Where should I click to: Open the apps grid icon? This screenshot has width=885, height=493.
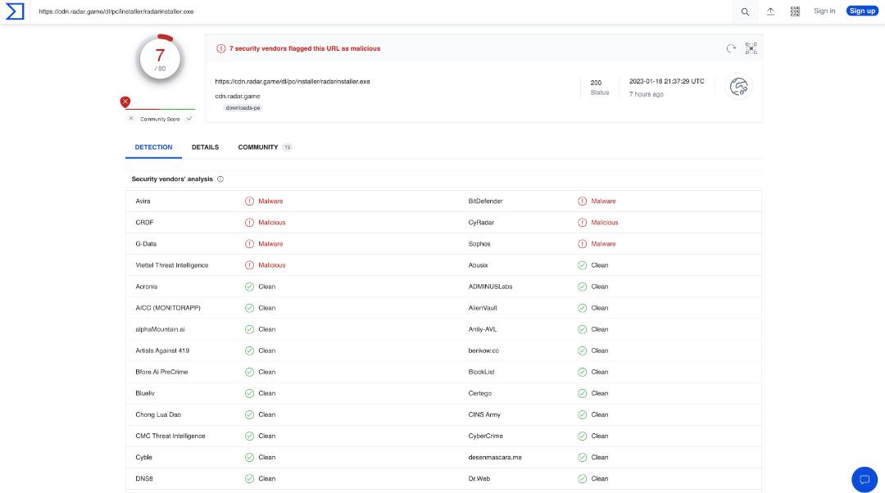(x=795, y=11)
